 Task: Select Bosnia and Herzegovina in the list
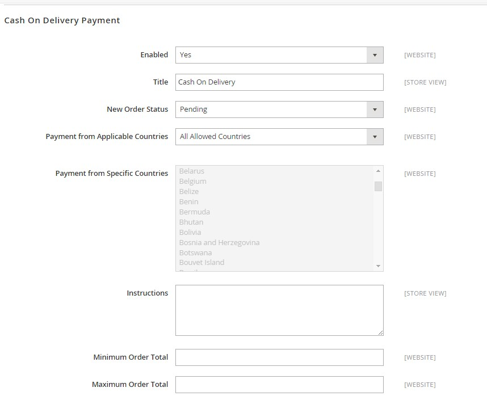point(219,243)
